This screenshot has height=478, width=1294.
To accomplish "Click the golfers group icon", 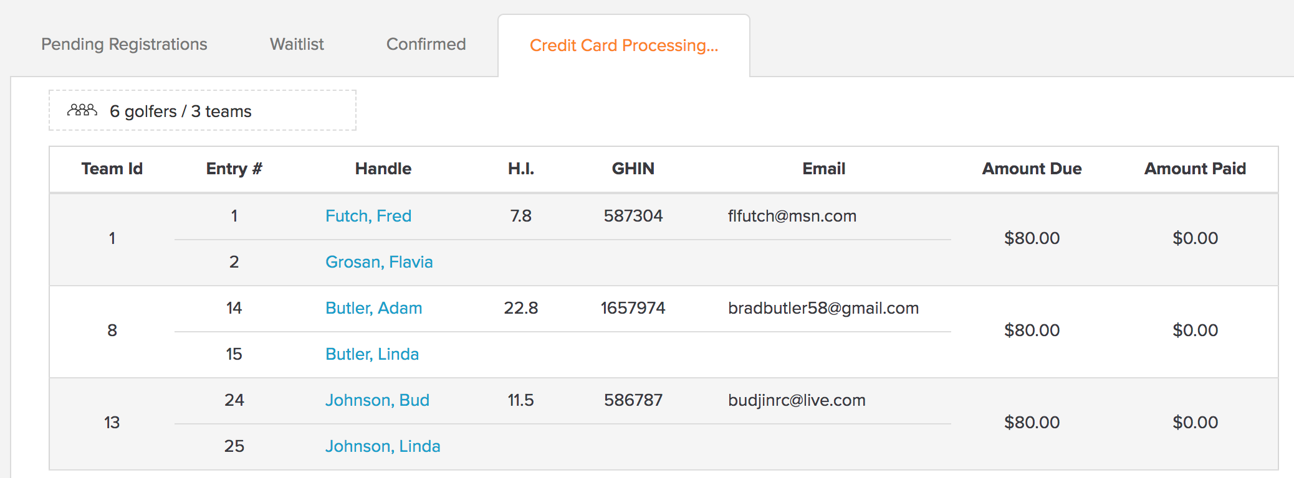I will 82,110.
